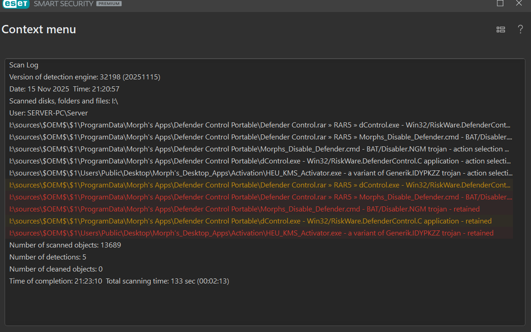Image resolution: width=531 pixels, height=332 pixels.
Task: Select white HEU_KMS_Activator.exe action selection entry
Action: [x=261, y=173]
